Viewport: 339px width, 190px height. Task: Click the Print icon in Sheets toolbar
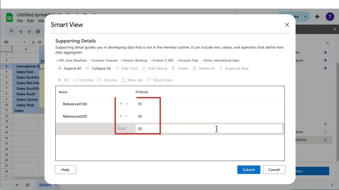point(38,31)
